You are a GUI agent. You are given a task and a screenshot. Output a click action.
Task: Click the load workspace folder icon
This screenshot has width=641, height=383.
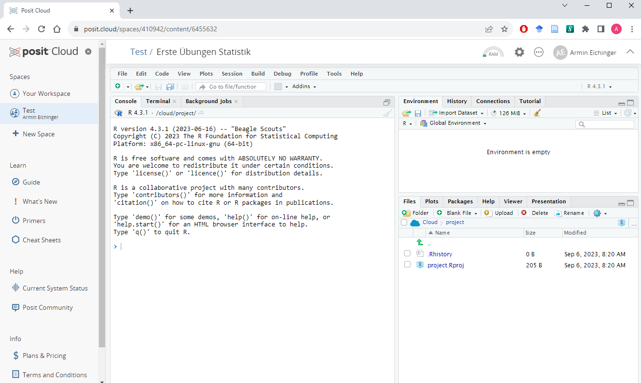tap(406, 113)
